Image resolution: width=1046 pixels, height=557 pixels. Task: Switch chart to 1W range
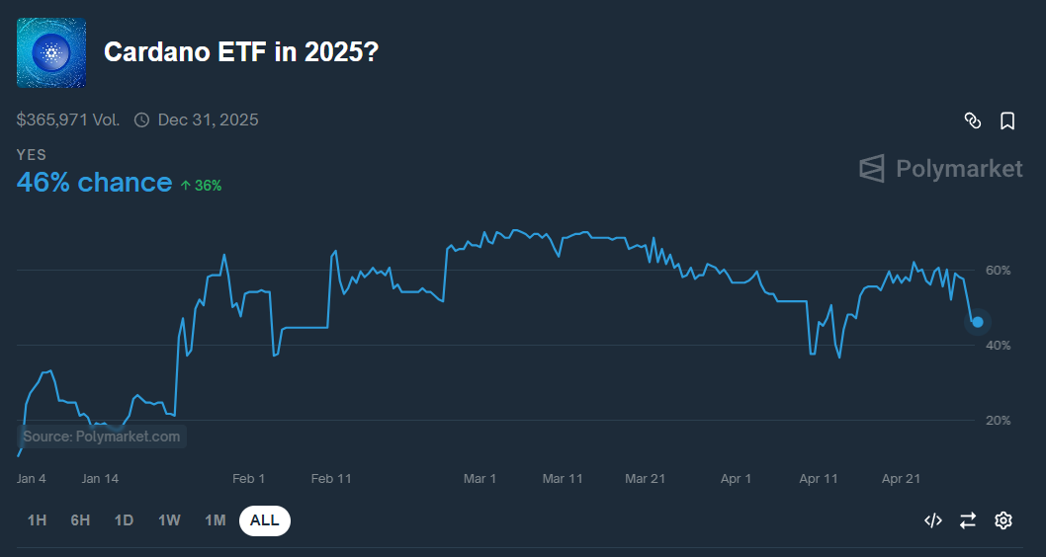(x=169, y=520)
